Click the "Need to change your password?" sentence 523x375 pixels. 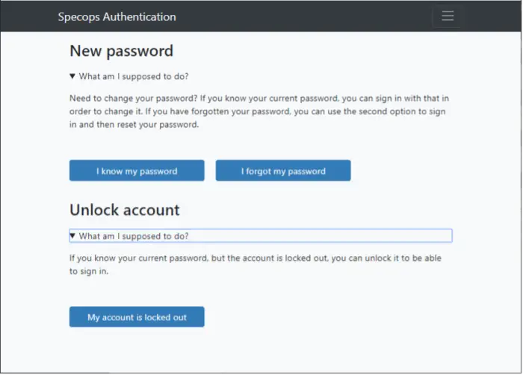tap(134, 99)
